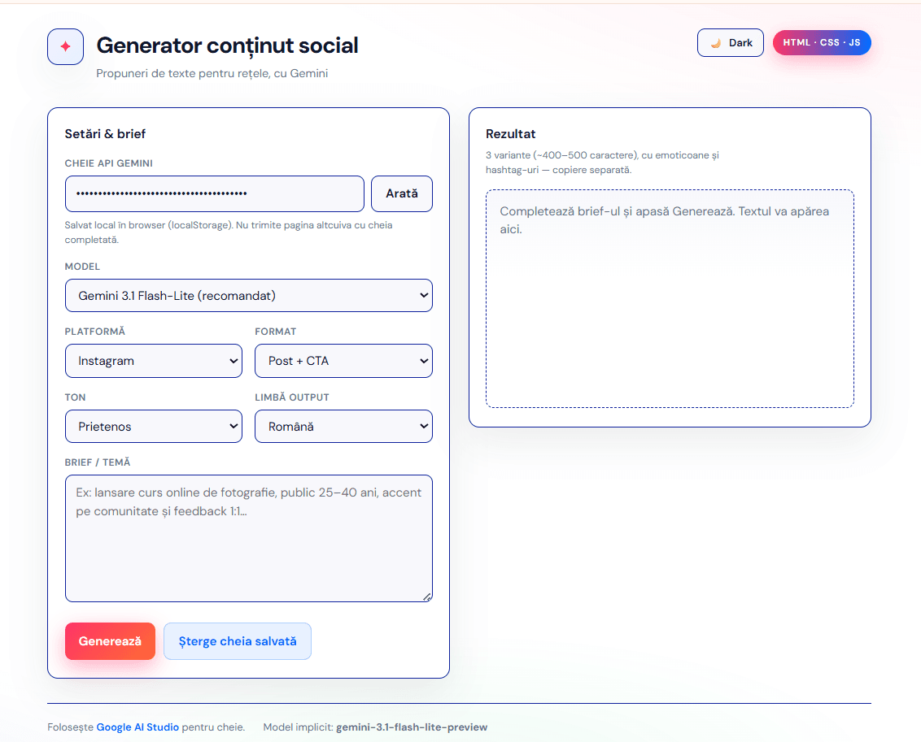Click the gemini-3.1-flash-lite-preview model text
The image size is (921, 742).
[411, 727]
